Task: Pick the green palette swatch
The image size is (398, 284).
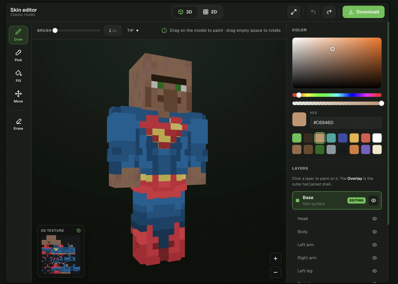Action: [x=297, y=138]
